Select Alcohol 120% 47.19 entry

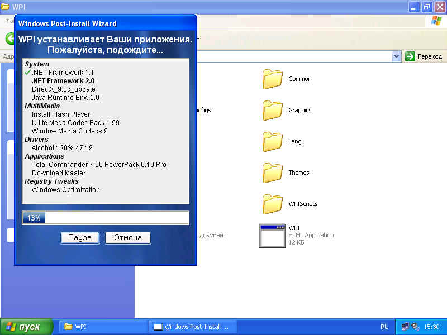pyautogui.click(x=62, y=148)
